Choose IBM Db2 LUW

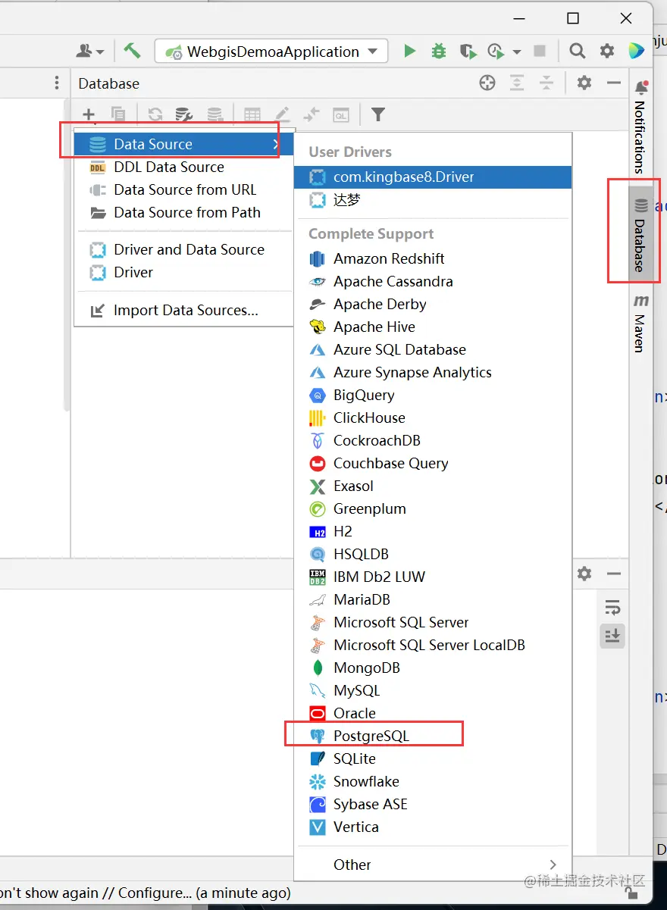click(x=433, y=577)
